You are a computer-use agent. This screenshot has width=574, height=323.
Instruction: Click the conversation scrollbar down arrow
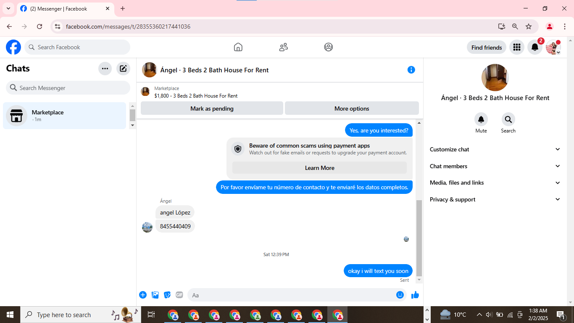click(419, 280)
